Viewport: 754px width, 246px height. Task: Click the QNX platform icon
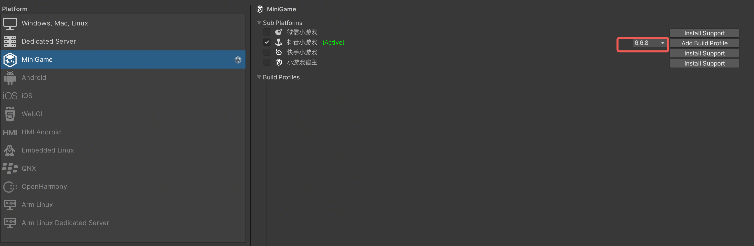pyautogui.click(x=10, y=168)
